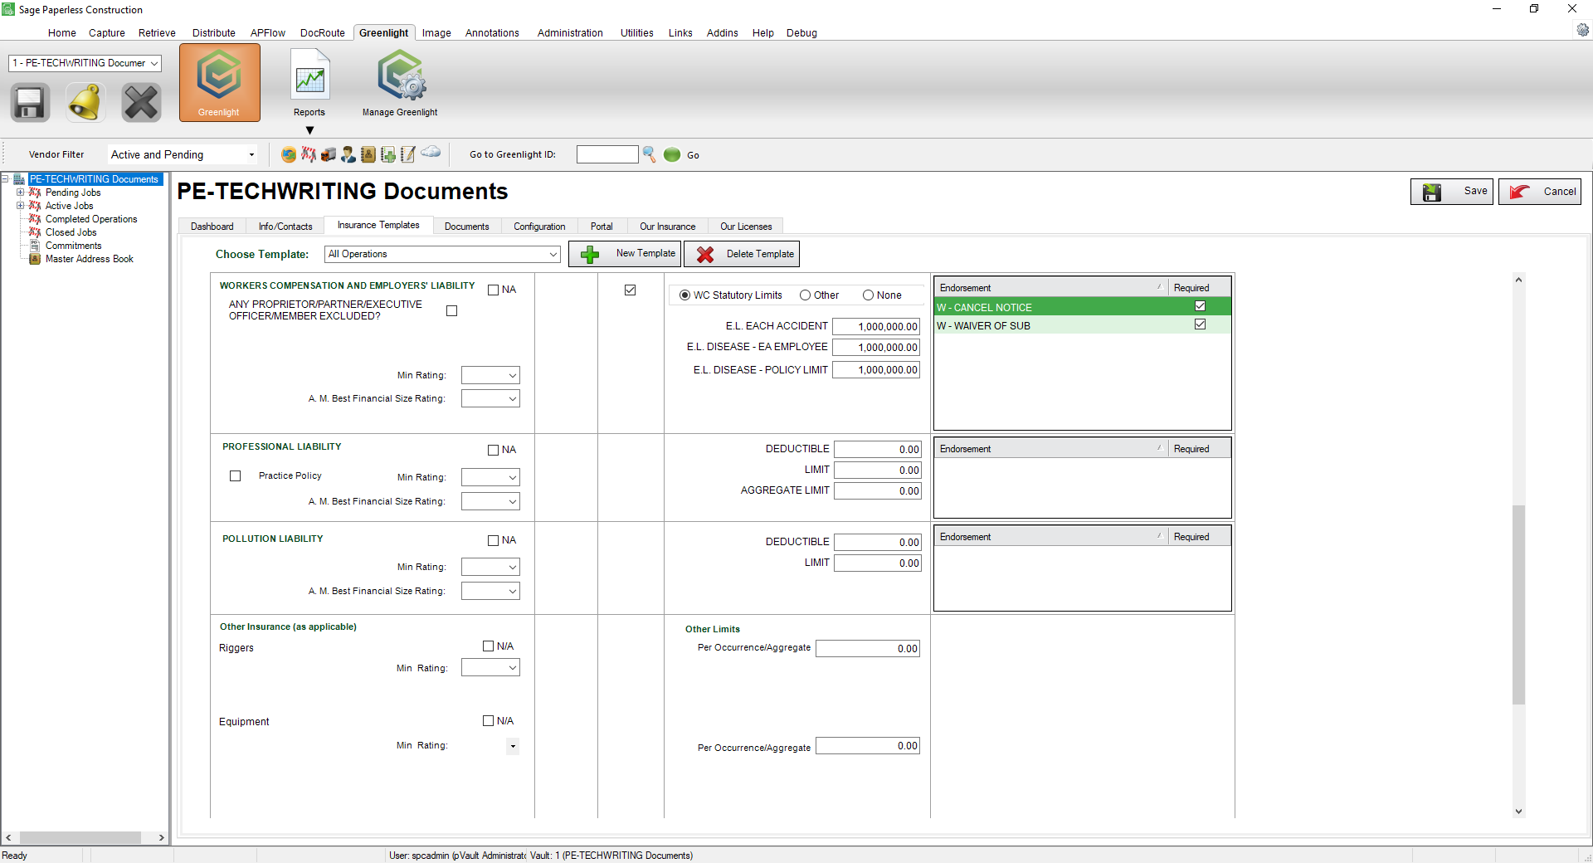The width and height of the screenshot is (1593, 863).
Task: Uncheck Required for W - CANCEL NOTICE
Action: tap(1200, 306)
